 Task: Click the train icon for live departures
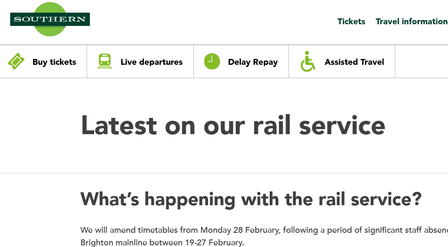[105, 61]
